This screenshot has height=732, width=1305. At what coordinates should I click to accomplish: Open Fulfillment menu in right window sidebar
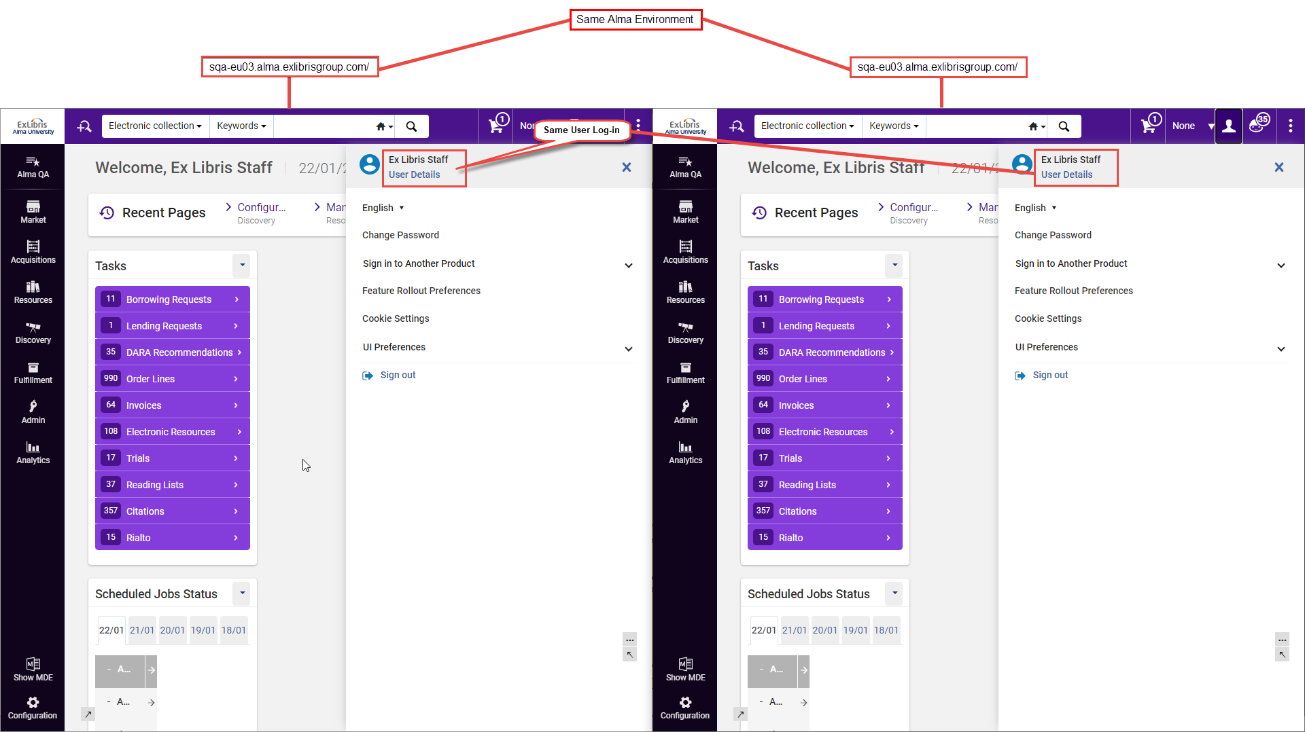[685, 372]
